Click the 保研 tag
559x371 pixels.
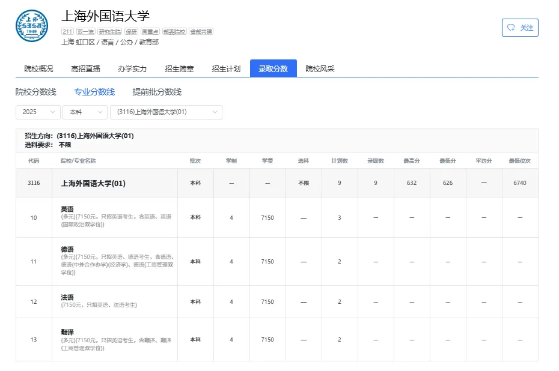point(131,32)
